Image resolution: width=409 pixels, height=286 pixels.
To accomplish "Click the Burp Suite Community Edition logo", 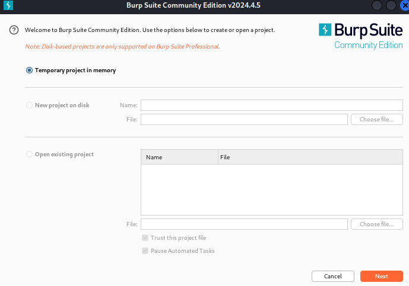I will pos(360,36).
